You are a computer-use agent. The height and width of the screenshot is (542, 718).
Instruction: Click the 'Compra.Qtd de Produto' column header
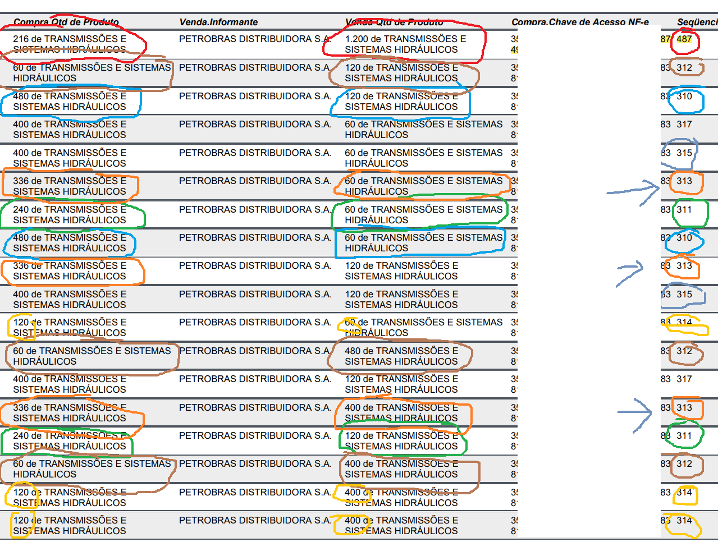click(66, 22)
